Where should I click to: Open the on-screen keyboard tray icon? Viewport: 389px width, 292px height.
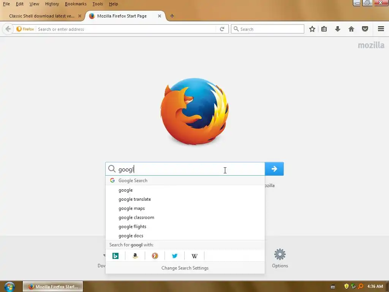[333, 287]
